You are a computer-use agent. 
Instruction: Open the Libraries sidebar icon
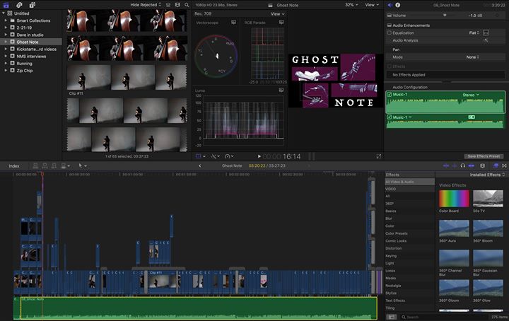coord(6,5)
